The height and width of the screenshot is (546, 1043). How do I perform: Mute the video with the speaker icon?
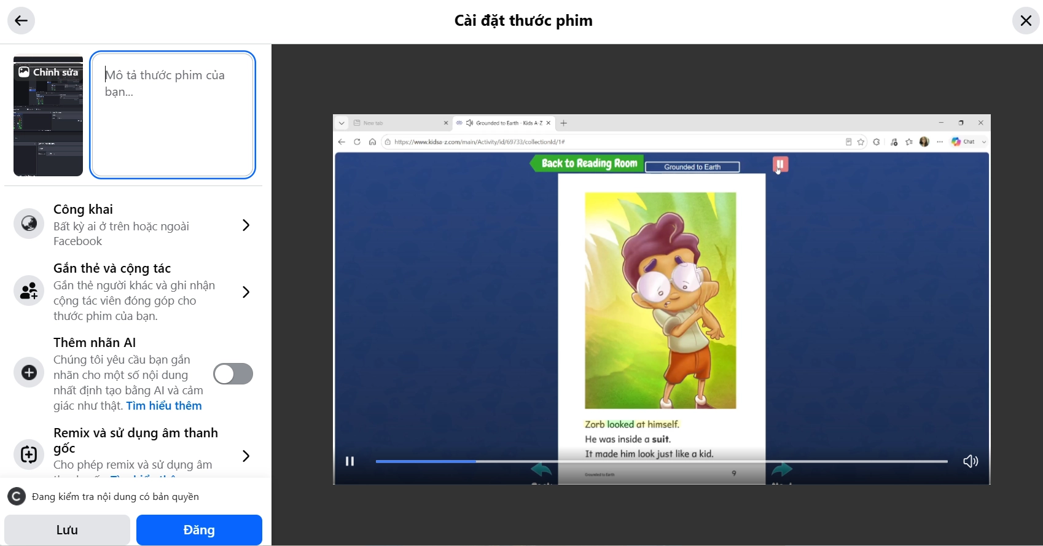[x=971, y=461]
